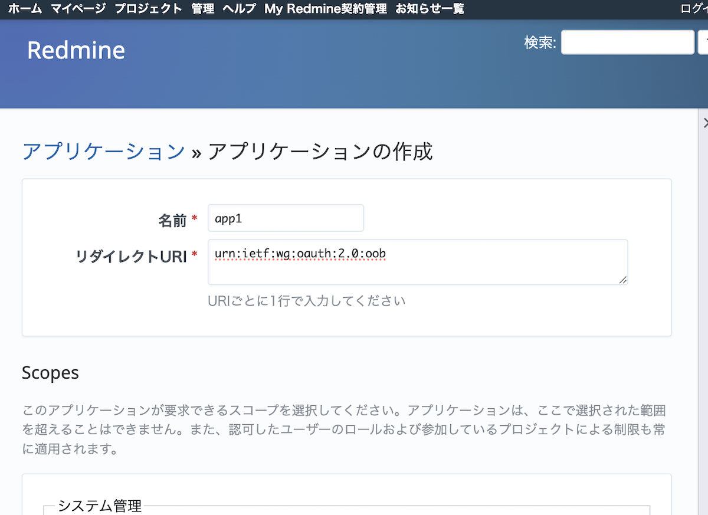
Task: Click the アプリケーション breadcrumb link
Action: point(104,152)
